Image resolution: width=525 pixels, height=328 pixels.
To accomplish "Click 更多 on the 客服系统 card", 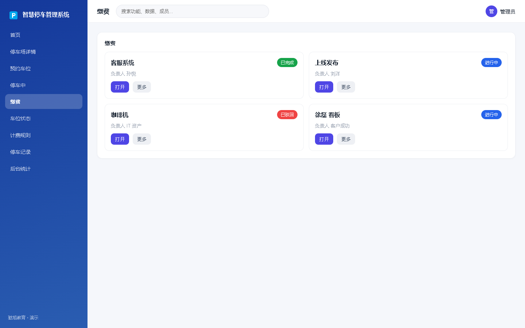I will pos(142,87).
